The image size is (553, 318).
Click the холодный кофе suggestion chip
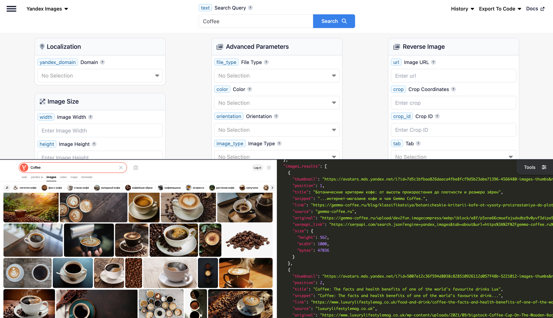tap(108, 188)
